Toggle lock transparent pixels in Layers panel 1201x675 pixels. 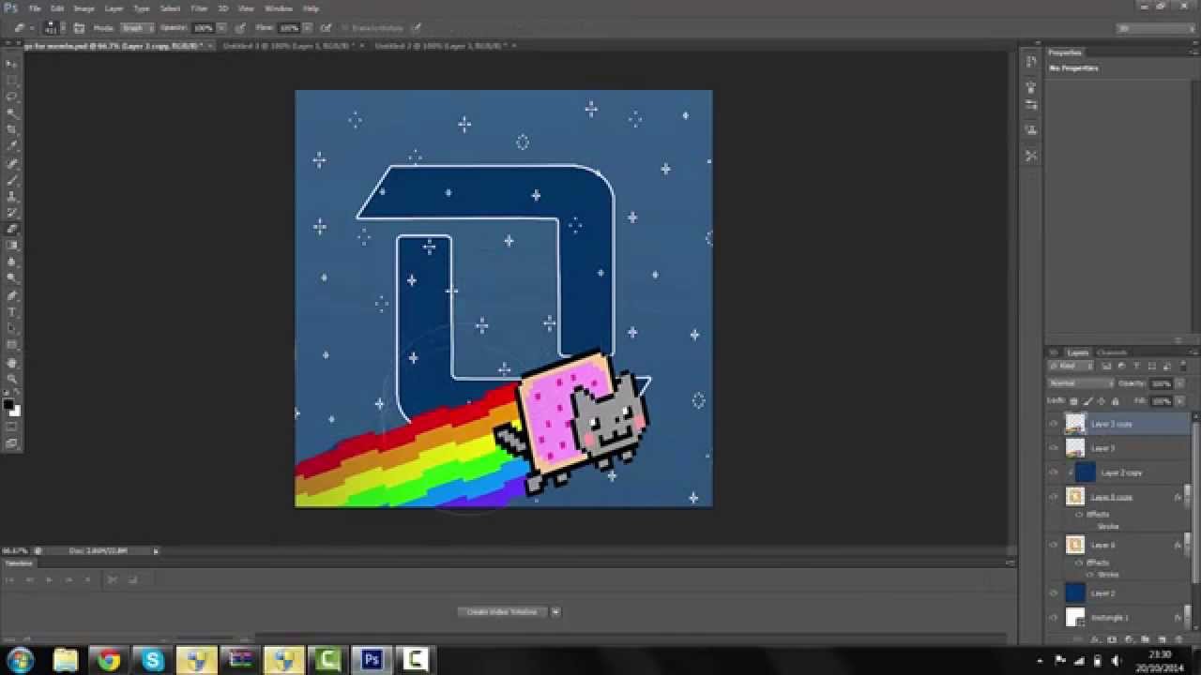pos(1075,401)
